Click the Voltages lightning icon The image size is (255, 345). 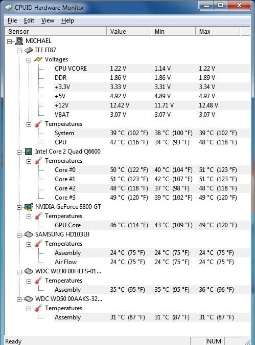tap(38, 59)
